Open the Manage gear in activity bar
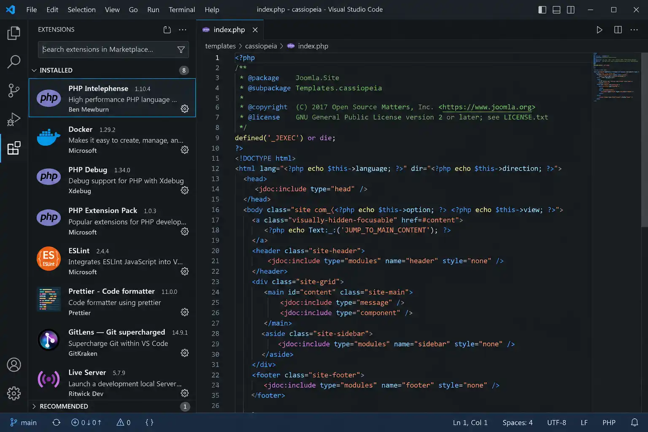Screen dimensions: 648x432 click(13, 393)
